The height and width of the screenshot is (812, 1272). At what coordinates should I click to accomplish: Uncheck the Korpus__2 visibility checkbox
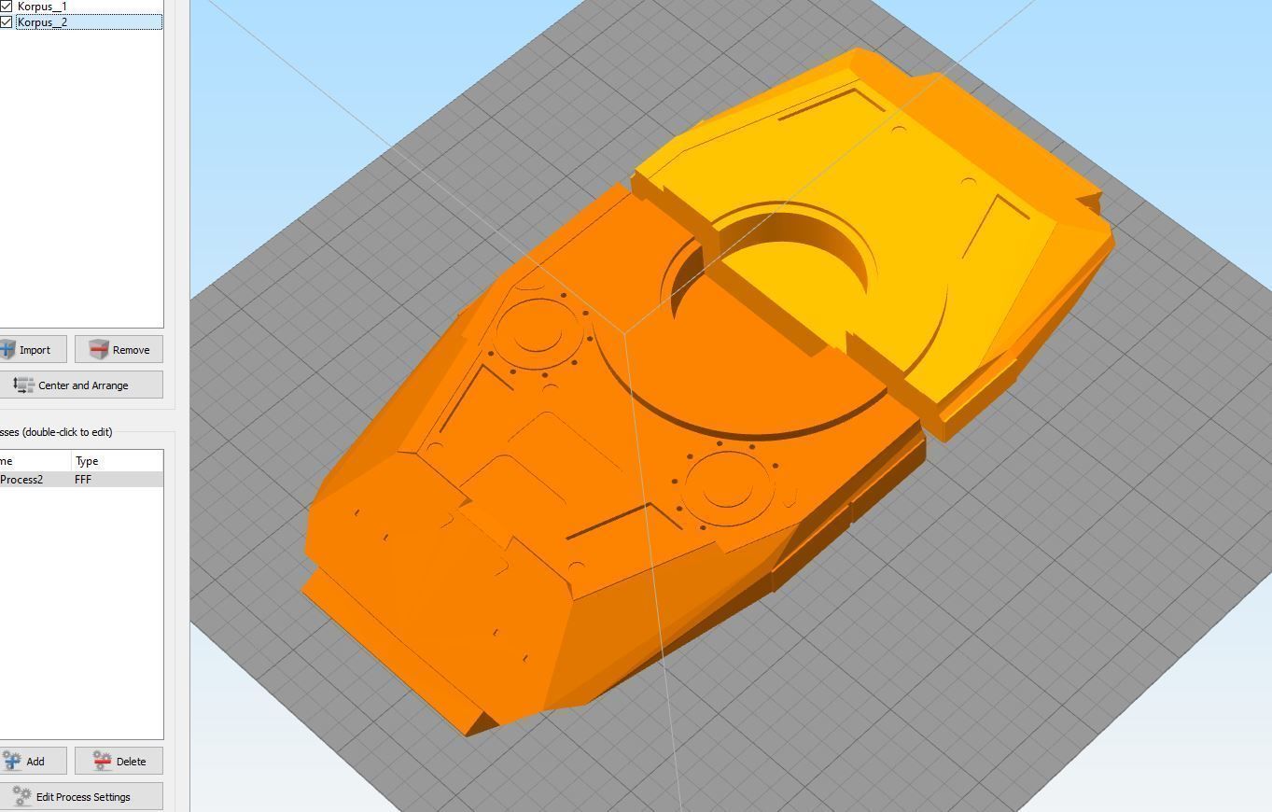[x=7, y=21]
